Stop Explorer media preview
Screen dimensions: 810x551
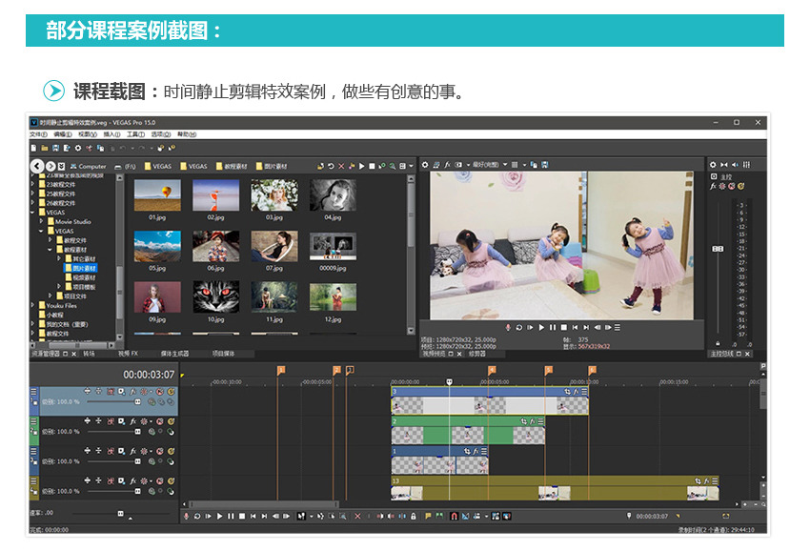372,166
